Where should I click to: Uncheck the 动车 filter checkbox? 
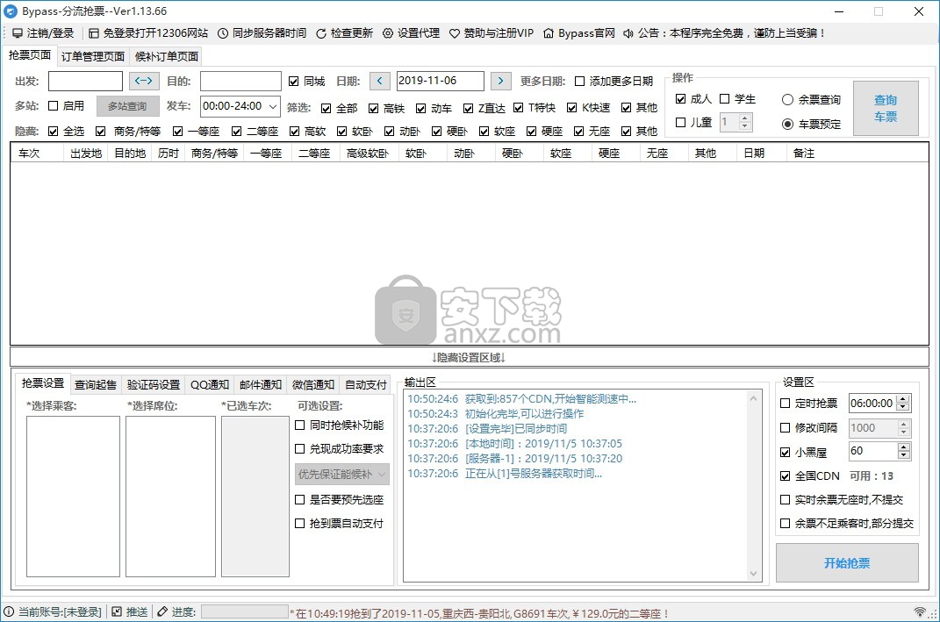click(x=420, y=109)
